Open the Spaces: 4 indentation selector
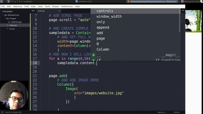203x114 pixels. pyautogui.click(x=161, y=112)
